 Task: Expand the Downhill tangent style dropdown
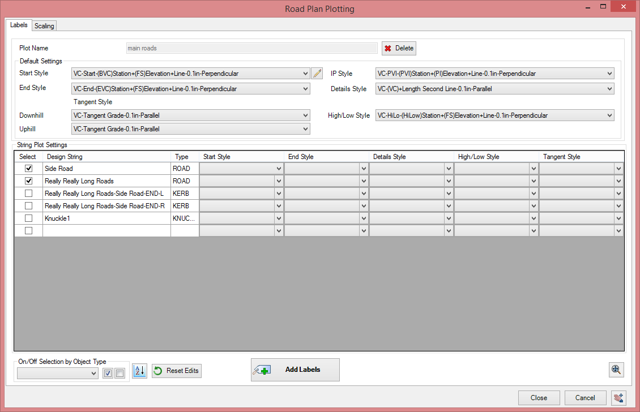pyautogui.click(x=191, y=115)
